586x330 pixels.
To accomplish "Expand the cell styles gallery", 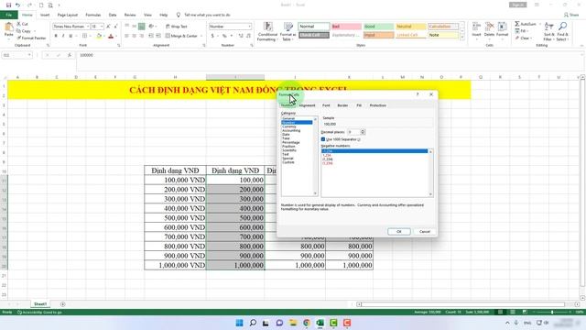I will pos(462,38).
